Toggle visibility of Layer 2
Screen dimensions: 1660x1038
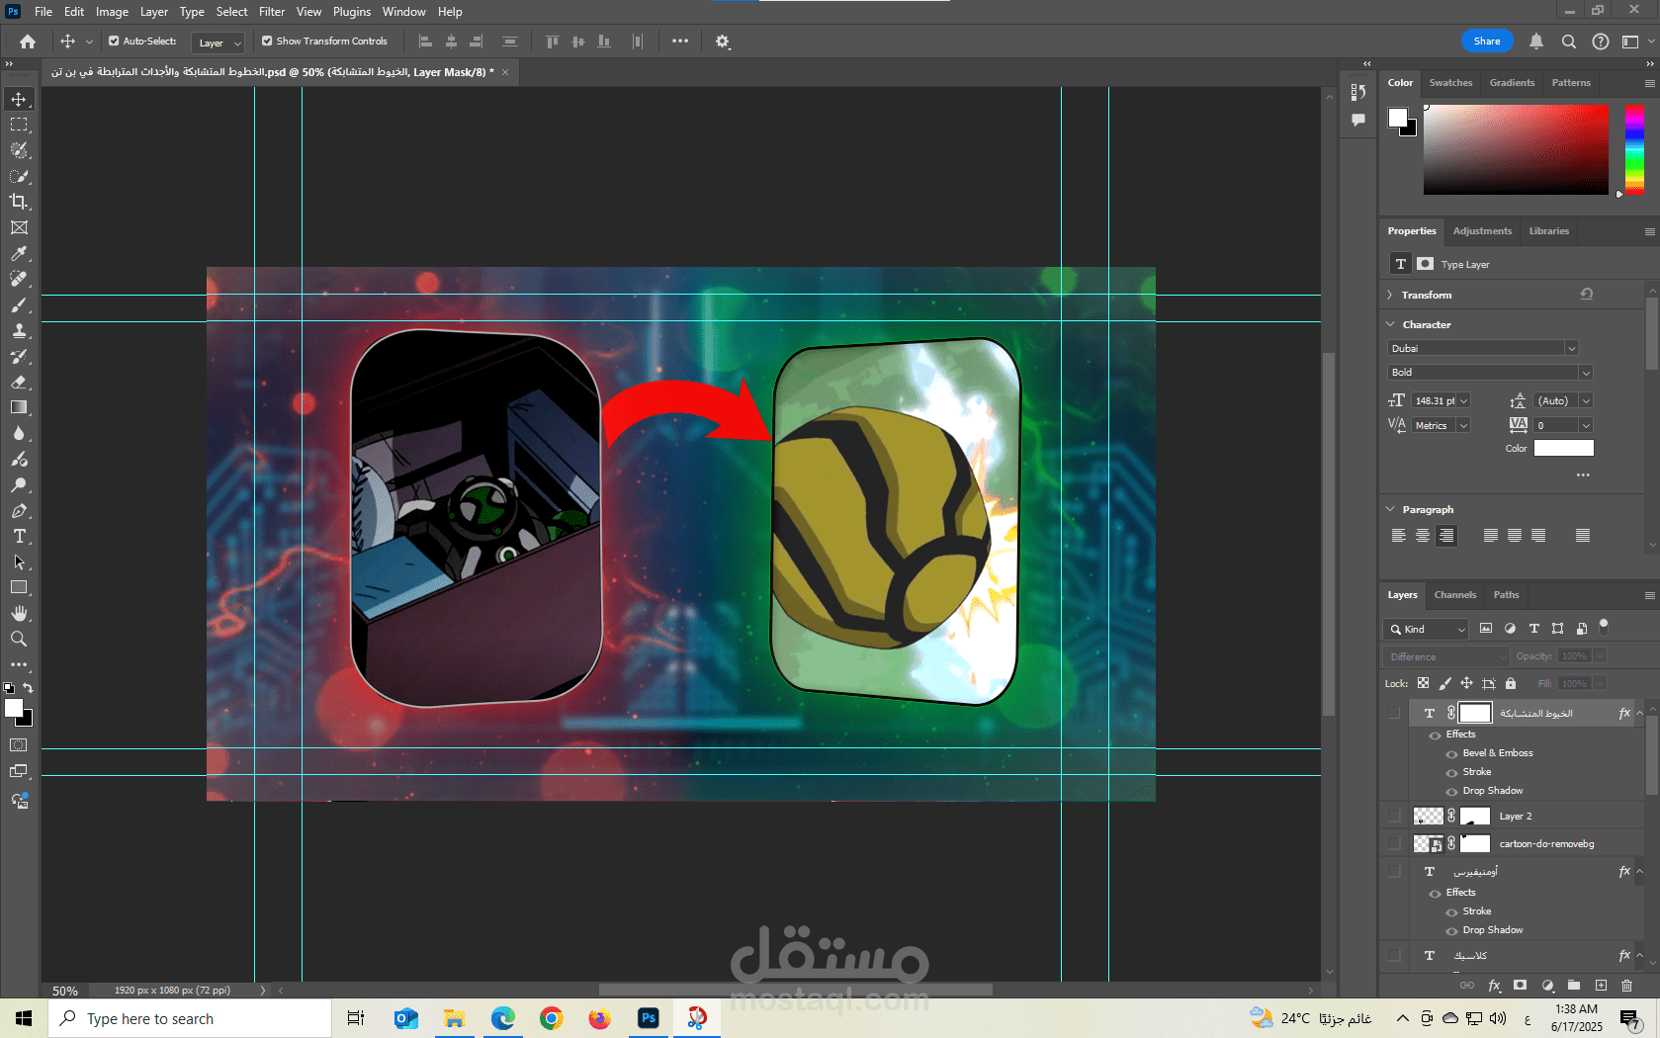[x=1394, y=817]
